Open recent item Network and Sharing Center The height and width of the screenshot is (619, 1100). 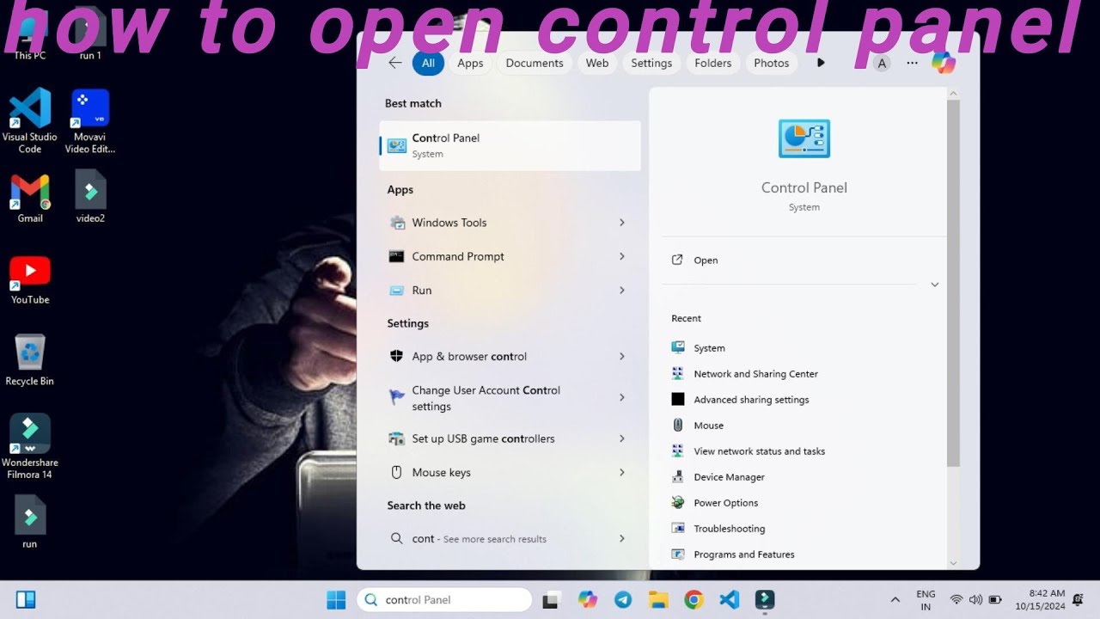755,374
